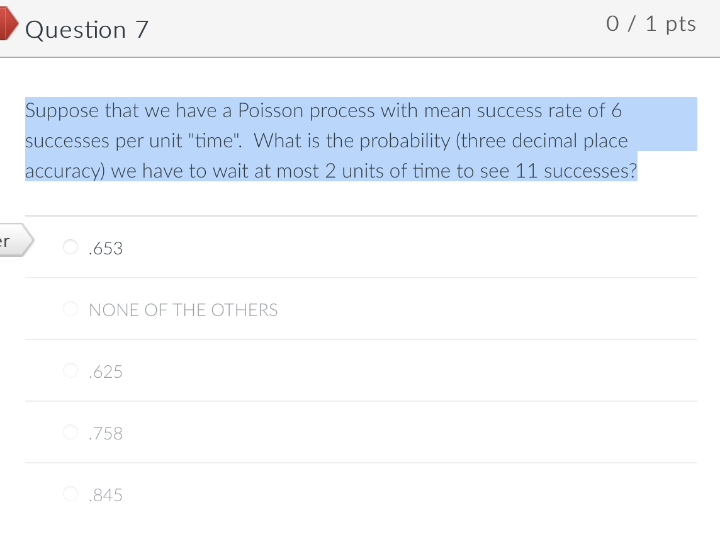Click the radio circle icon next to .625

tap(71, 370)
